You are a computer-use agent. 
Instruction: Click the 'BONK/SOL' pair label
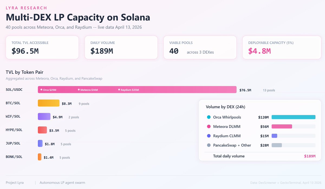tap(14, 157)
